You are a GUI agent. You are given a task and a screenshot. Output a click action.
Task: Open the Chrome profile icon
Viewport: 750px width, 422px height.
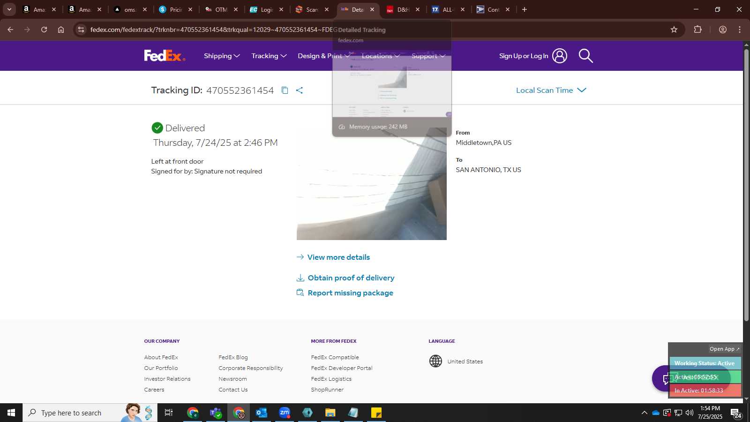tap(722, 30)
